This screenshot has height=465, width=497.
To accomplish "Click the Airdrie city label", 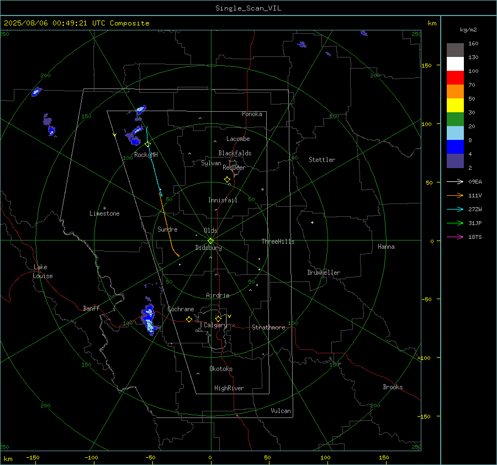I will [x=218, y=295].
